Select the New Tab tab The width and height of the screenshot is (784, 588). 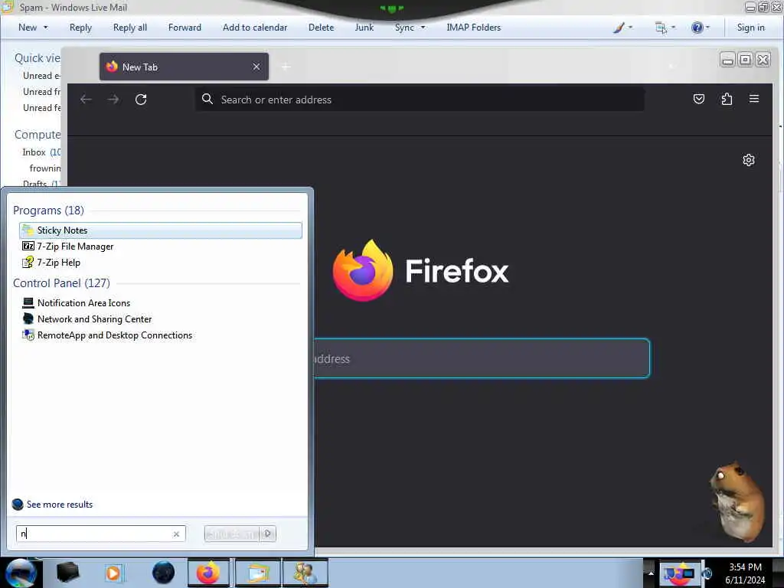[x=184, y=67]
